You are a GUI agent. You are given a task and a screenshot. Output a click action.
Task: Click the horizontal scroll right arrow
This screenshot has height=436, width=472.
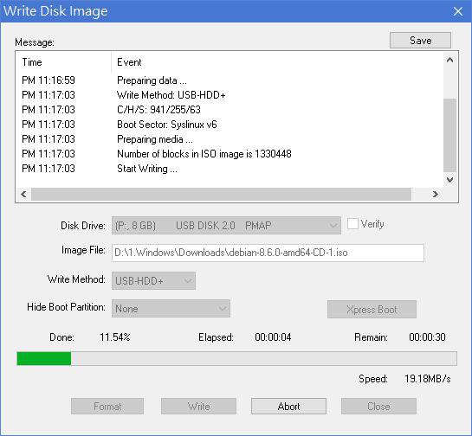point(436,195)
